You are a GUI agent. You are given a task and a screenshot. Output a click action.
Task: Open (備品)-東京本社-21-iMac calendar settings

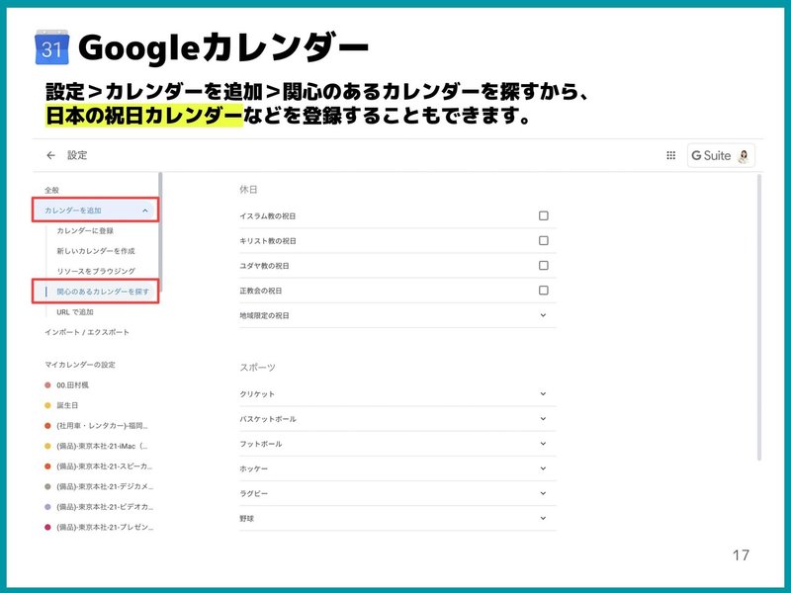pyautogui.click(x=102, y=446)
